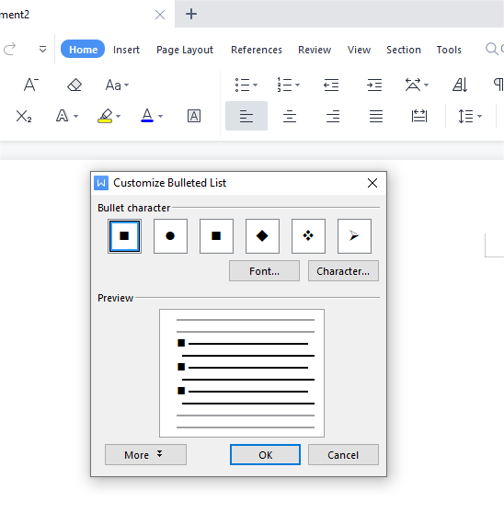Open the Review tab
This screenshot has height=524, width=504.
315,50
